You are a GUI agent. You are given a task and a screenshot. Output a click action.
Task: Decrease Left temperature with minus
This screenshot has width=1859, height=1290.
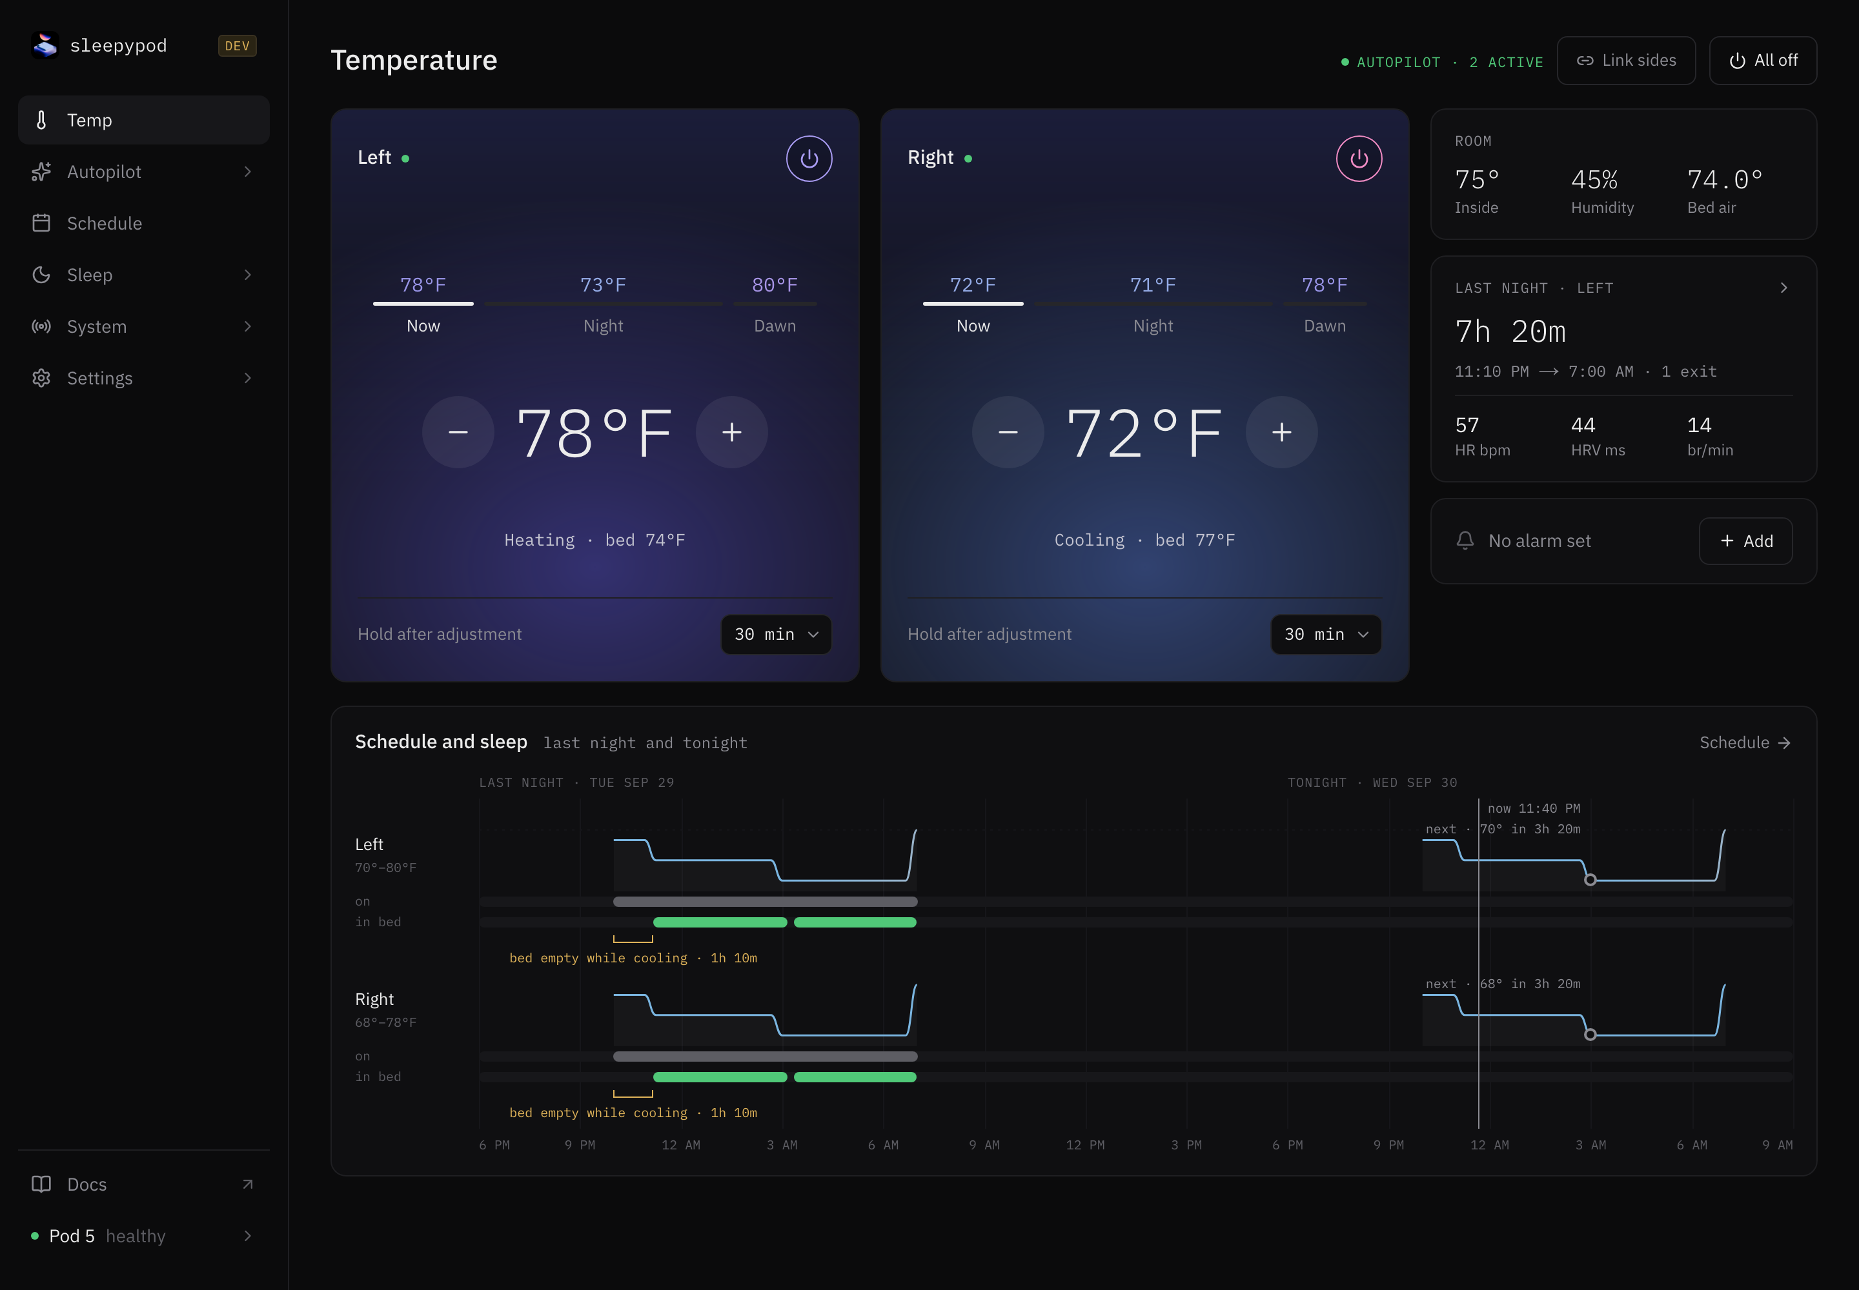[458, 432]
